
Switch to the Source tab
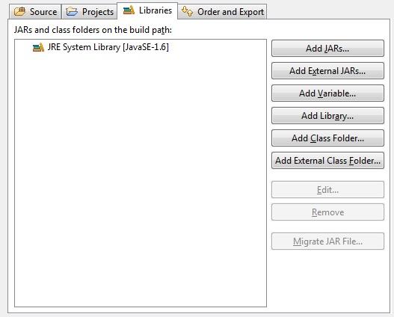point(35,11)
